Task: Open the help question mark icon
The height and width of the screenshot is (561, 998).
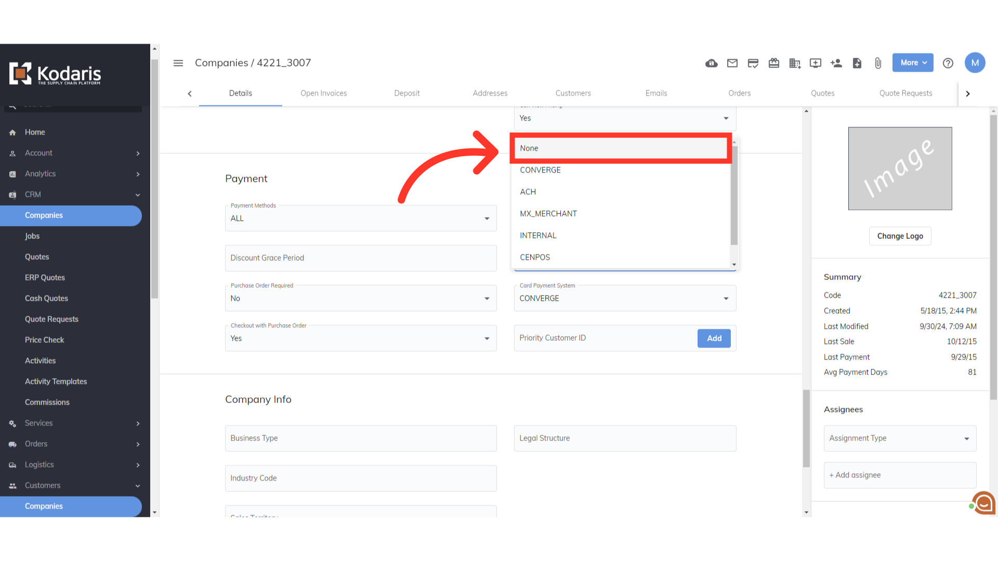Action: [x=948, y=63]
